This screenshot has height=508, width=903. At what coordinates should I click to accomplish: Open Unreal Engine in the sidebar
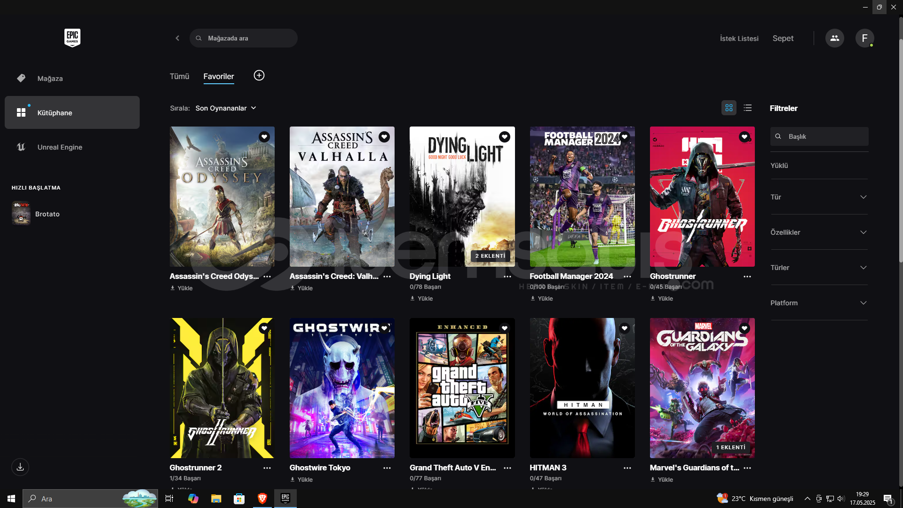pyautogui.click(x=72, y=147)
